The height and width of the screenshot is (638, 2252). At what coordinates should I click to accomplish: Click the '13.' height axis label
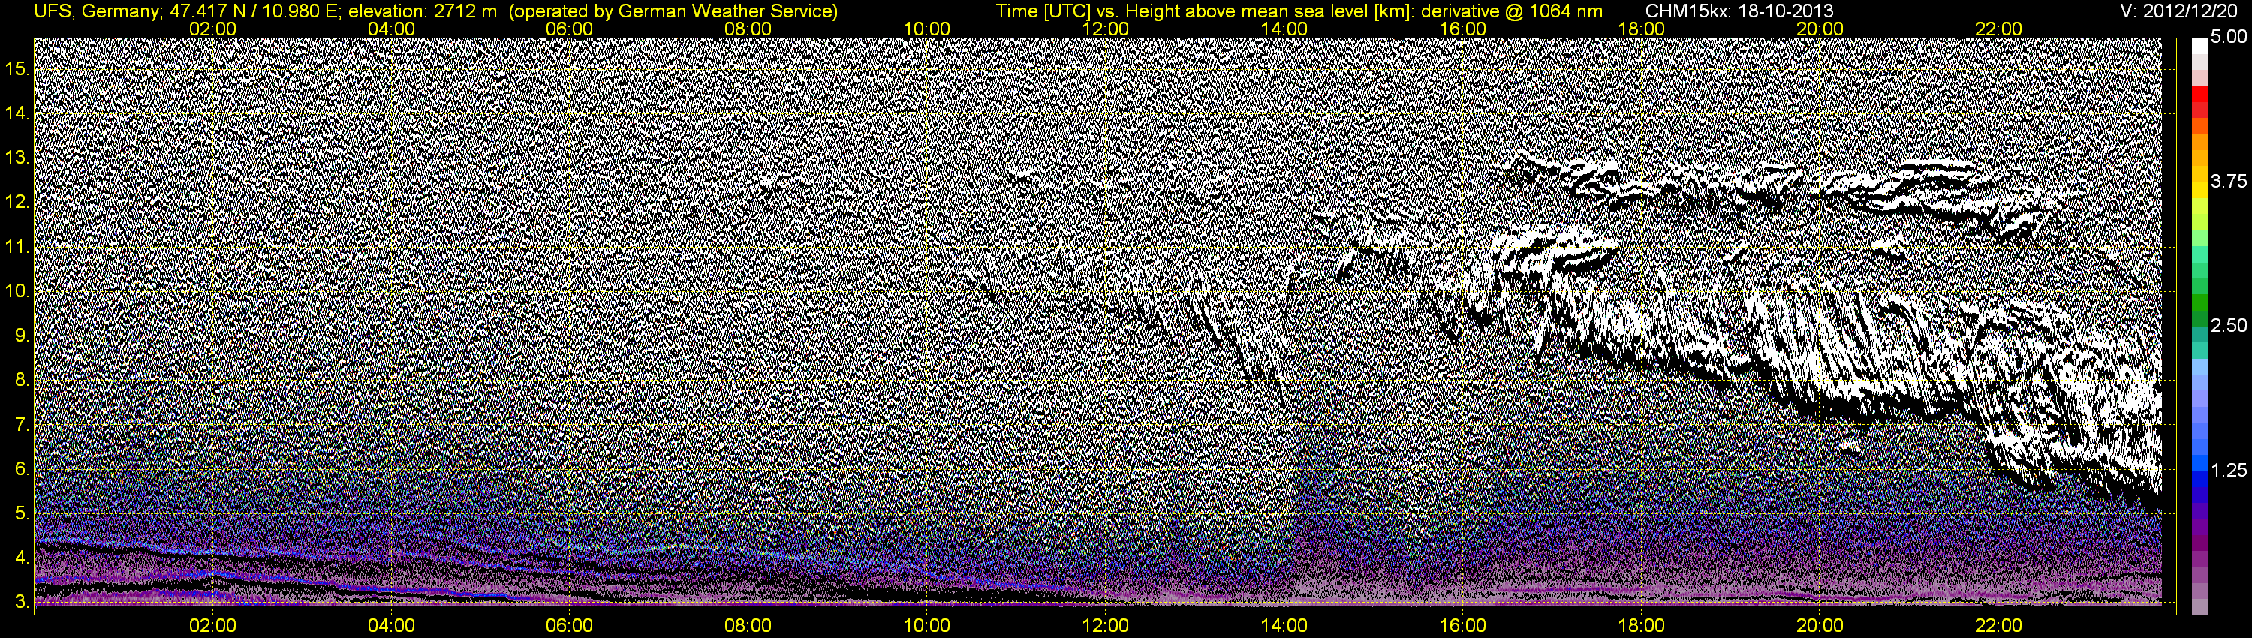pyautogui.click(x=17, y=158)
